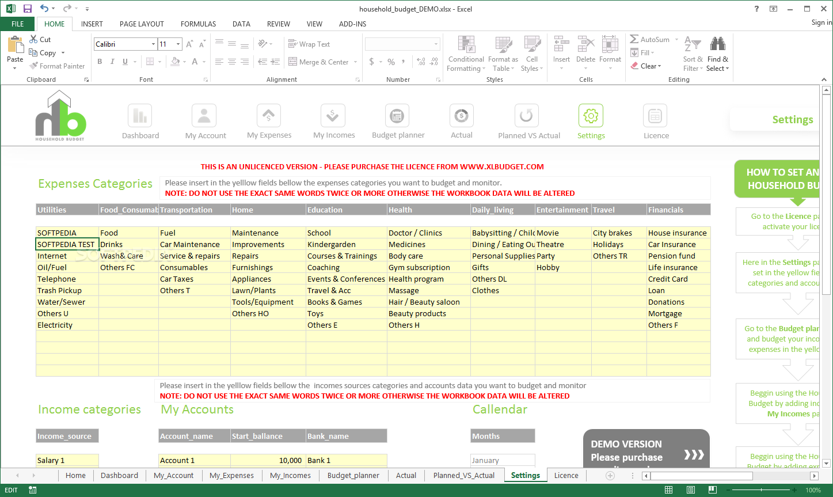833x497 pixels.
Task: Open the My Incomes navigation icon
Action: point(333,116)
